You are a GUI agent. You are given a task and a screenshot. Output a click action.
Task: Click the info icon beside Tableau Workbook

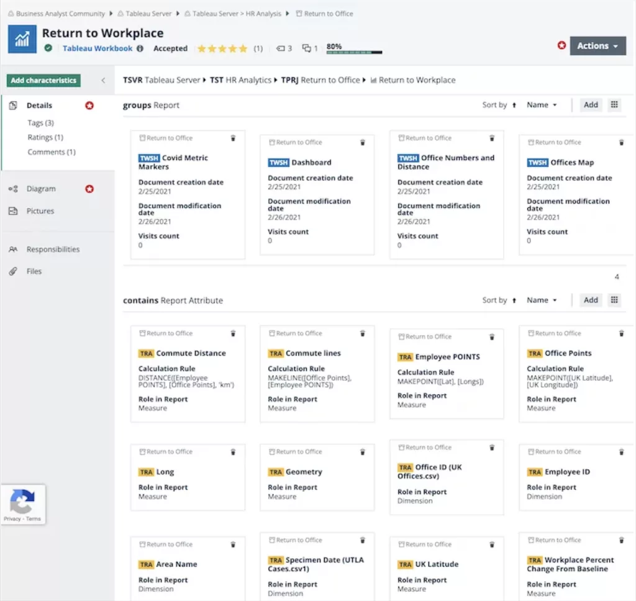[x=140, y=48]
